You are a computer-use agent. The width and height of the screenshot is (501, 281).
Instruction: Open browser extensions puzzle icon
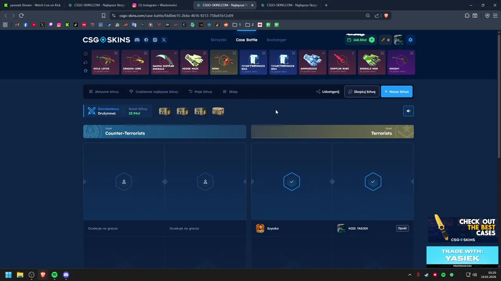tap(467, 16)
